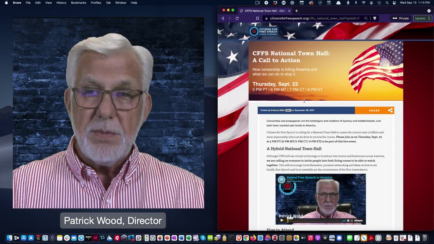Open the Trash in the Dock
434x244 pixels.
[425, 238]
